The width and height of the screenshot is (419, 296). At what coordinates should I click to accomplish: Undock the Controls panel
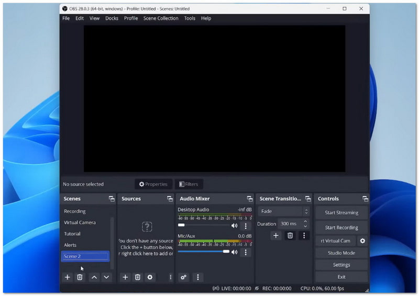365,199
